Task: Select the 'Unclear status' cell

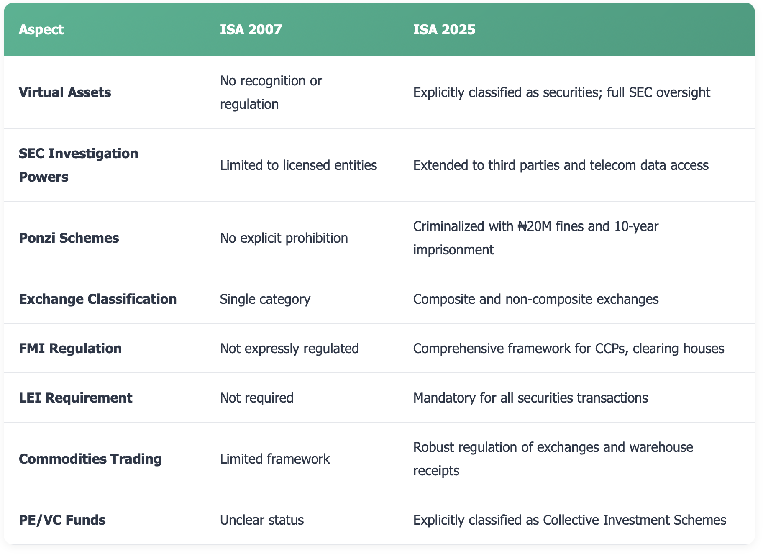Action: pyautogui.click(x=261, y=520)
